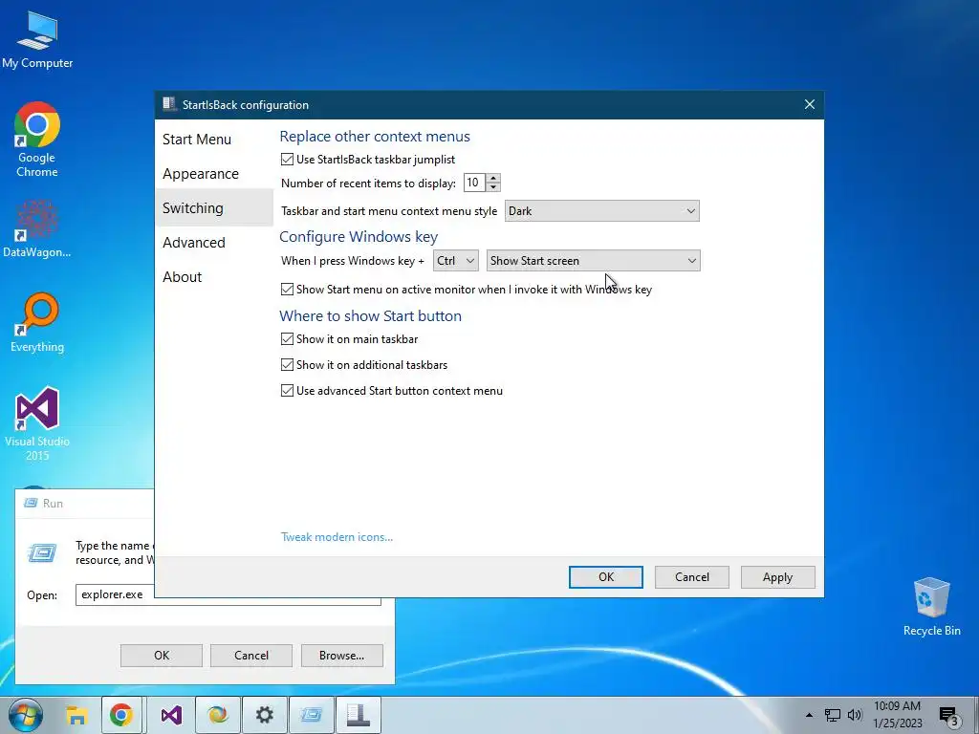979x734 pixels.
Task: Open Recycle Bin on desktop
Action: (x=931, y=607)
